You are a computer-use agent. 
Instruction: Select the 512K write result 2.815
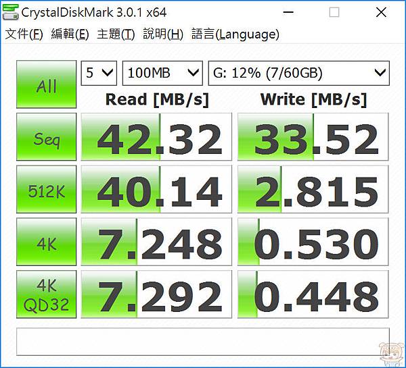click(313, 189)
